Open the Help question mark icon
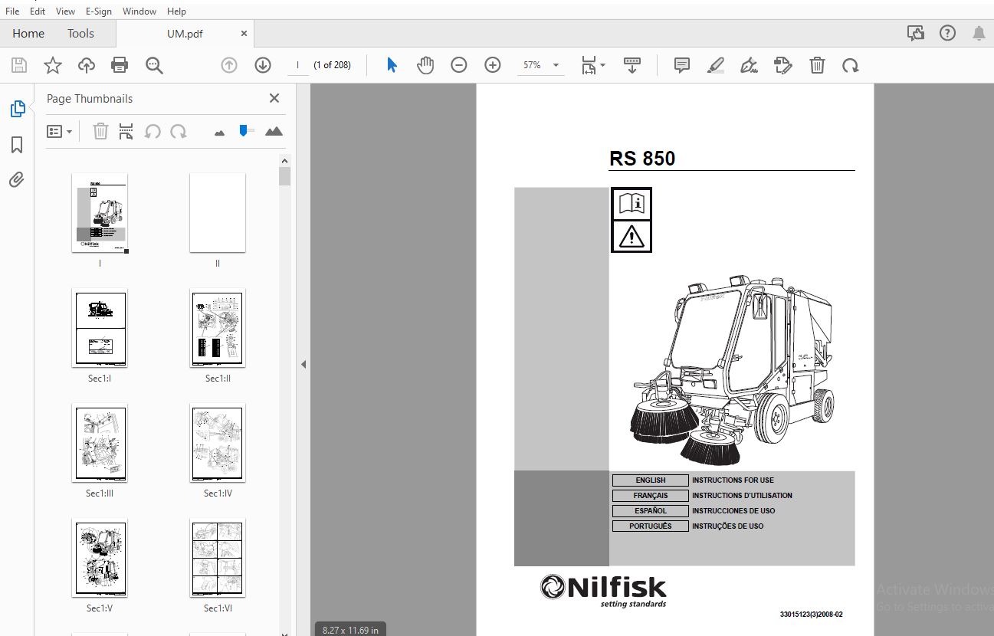 click(x=947, y=33)
